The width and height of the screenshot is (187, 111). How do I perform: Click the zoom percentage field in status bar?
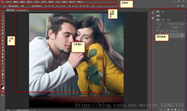tap(8, 110)
